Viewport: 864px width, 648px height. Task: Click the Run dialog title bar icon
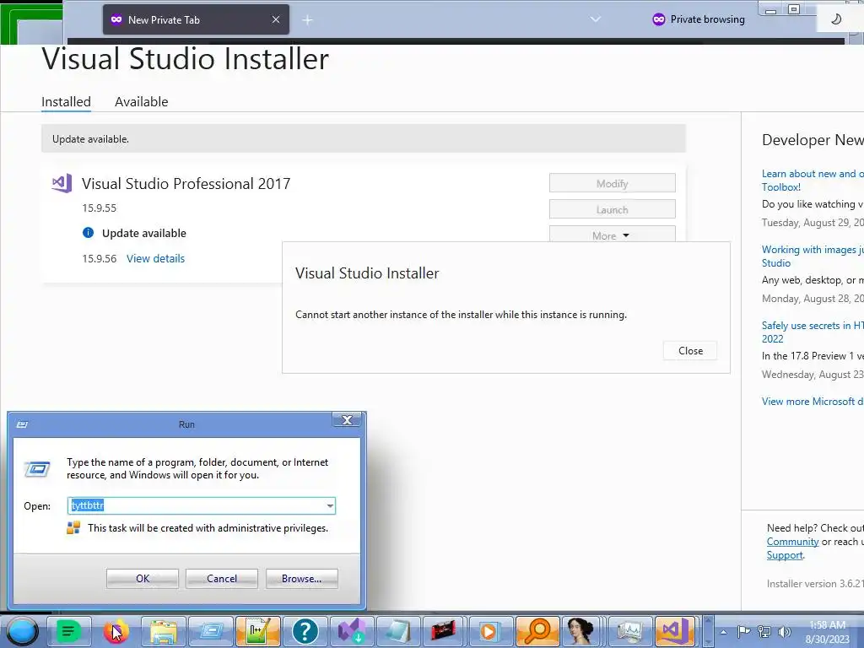23,424
